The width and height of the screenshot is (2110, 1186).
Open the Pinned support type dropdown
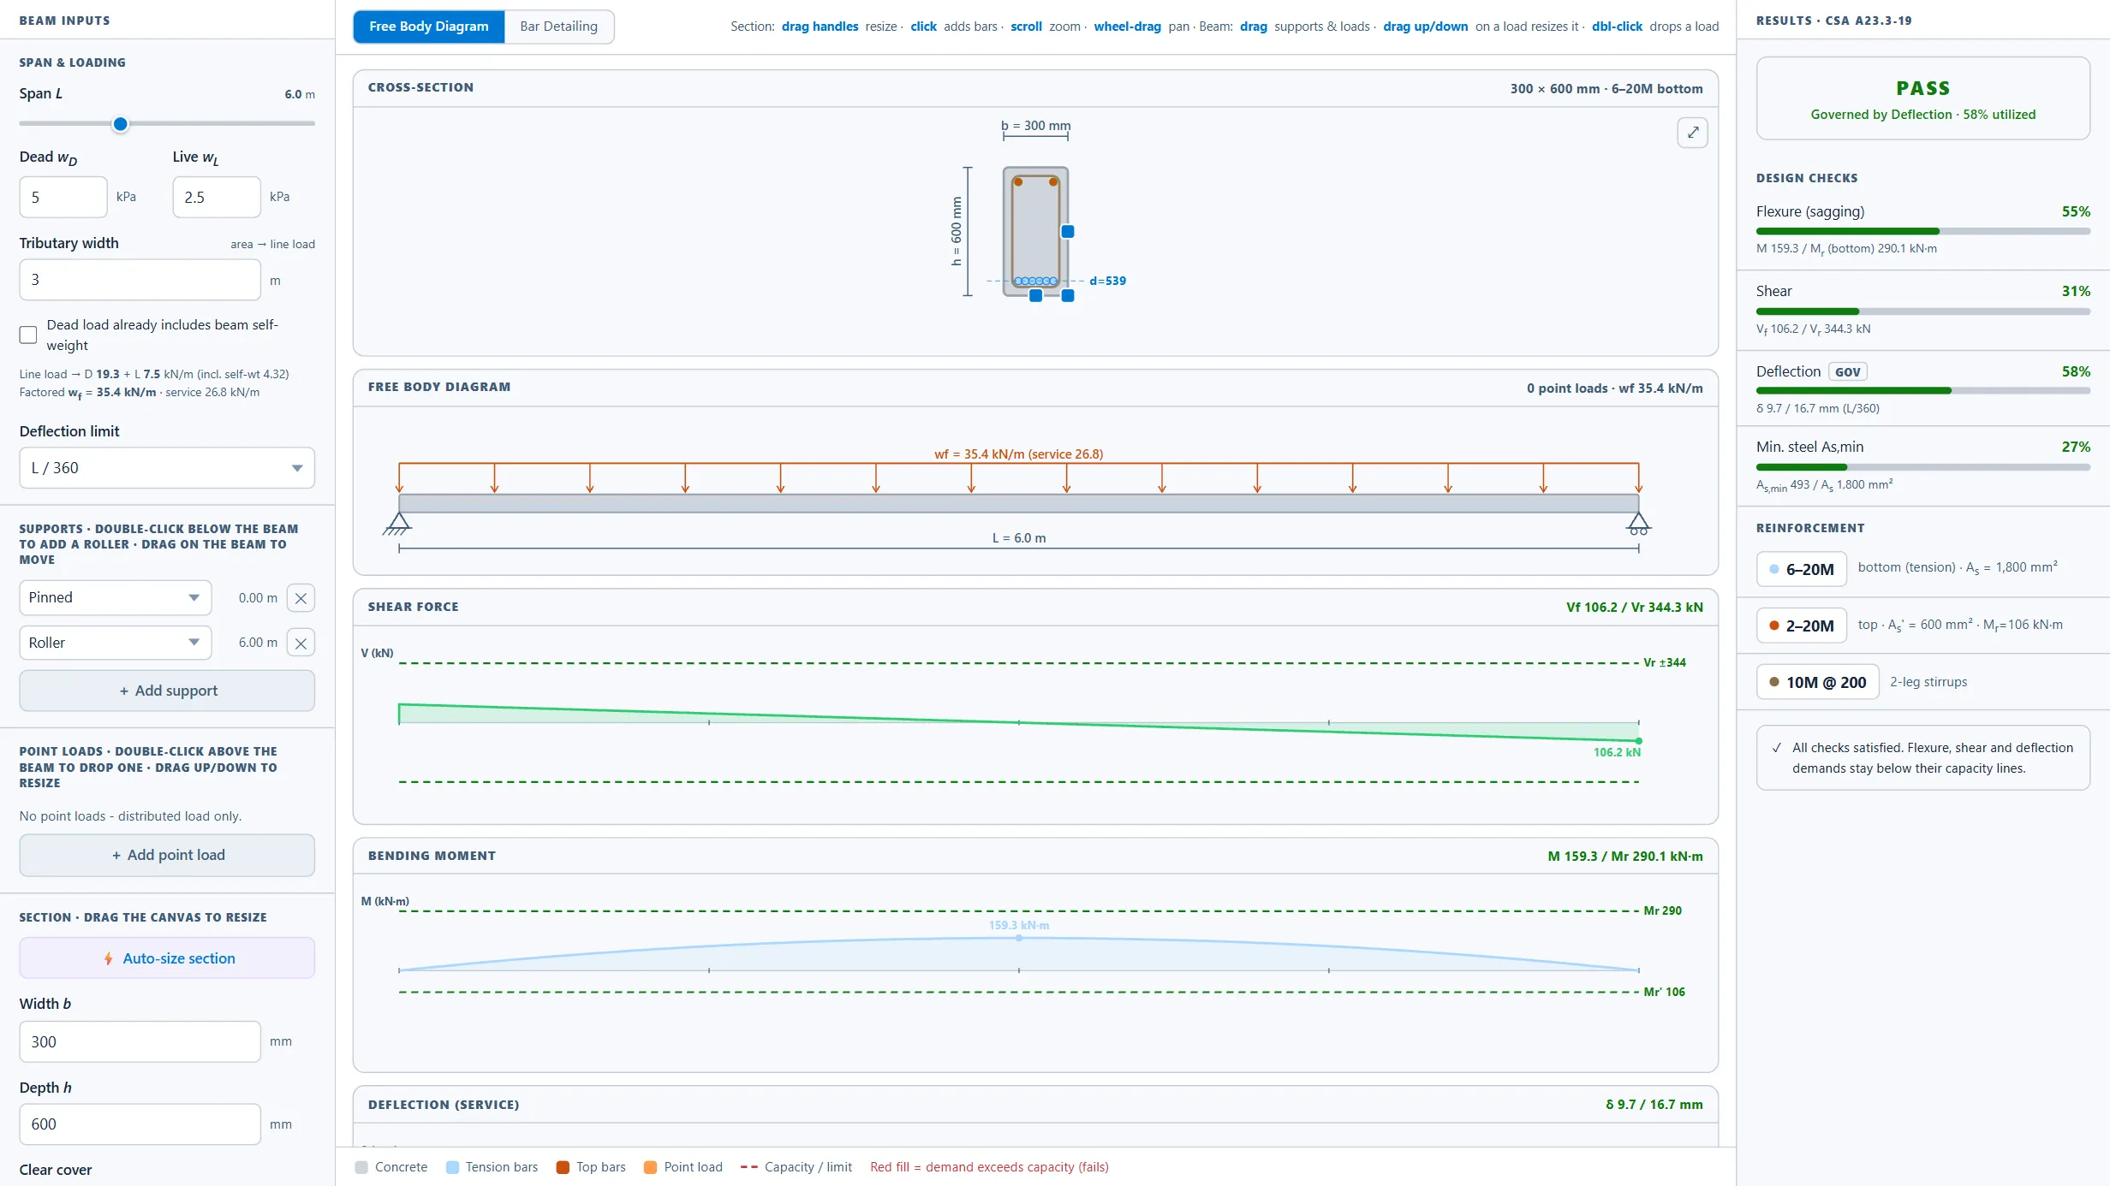tap(116, 598)
